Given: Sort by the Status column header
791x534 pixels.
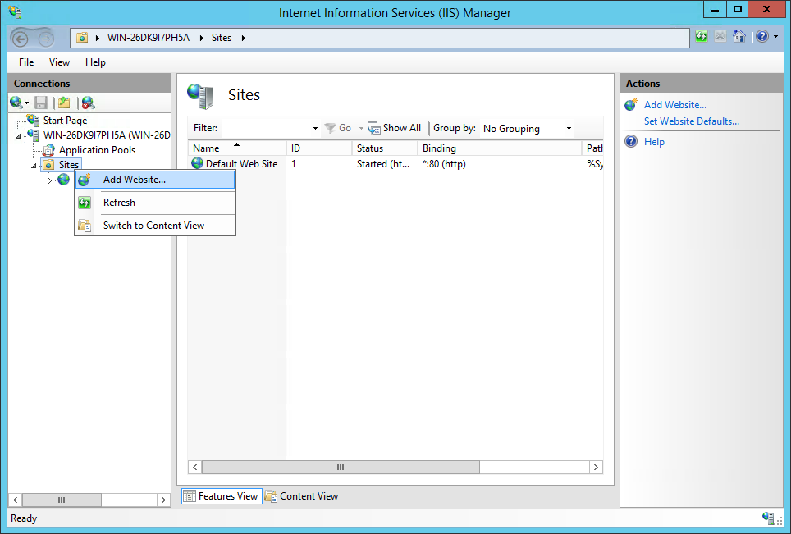Looking at the screenshot, I should click(x=385, y=148).
